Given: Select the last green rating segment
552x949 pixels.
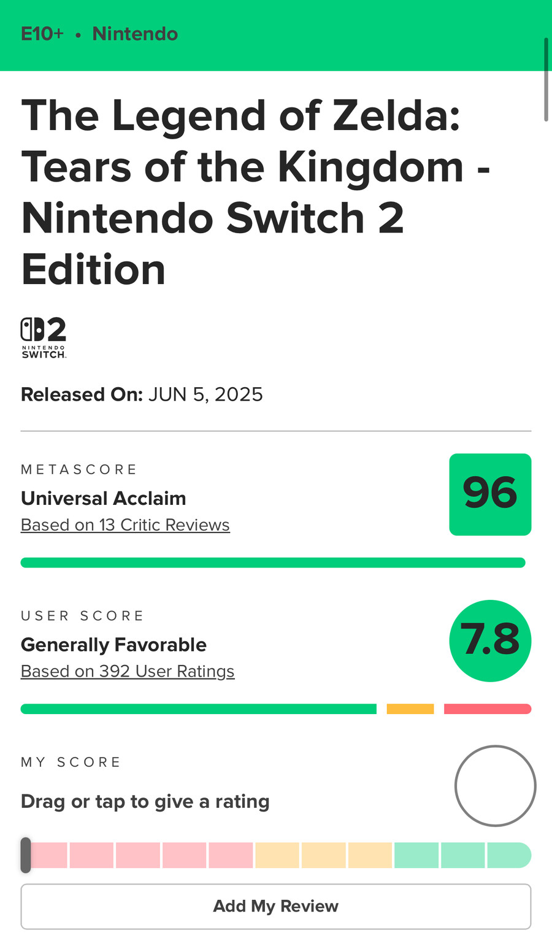Looking at the screenshot, I should point(509,855).
